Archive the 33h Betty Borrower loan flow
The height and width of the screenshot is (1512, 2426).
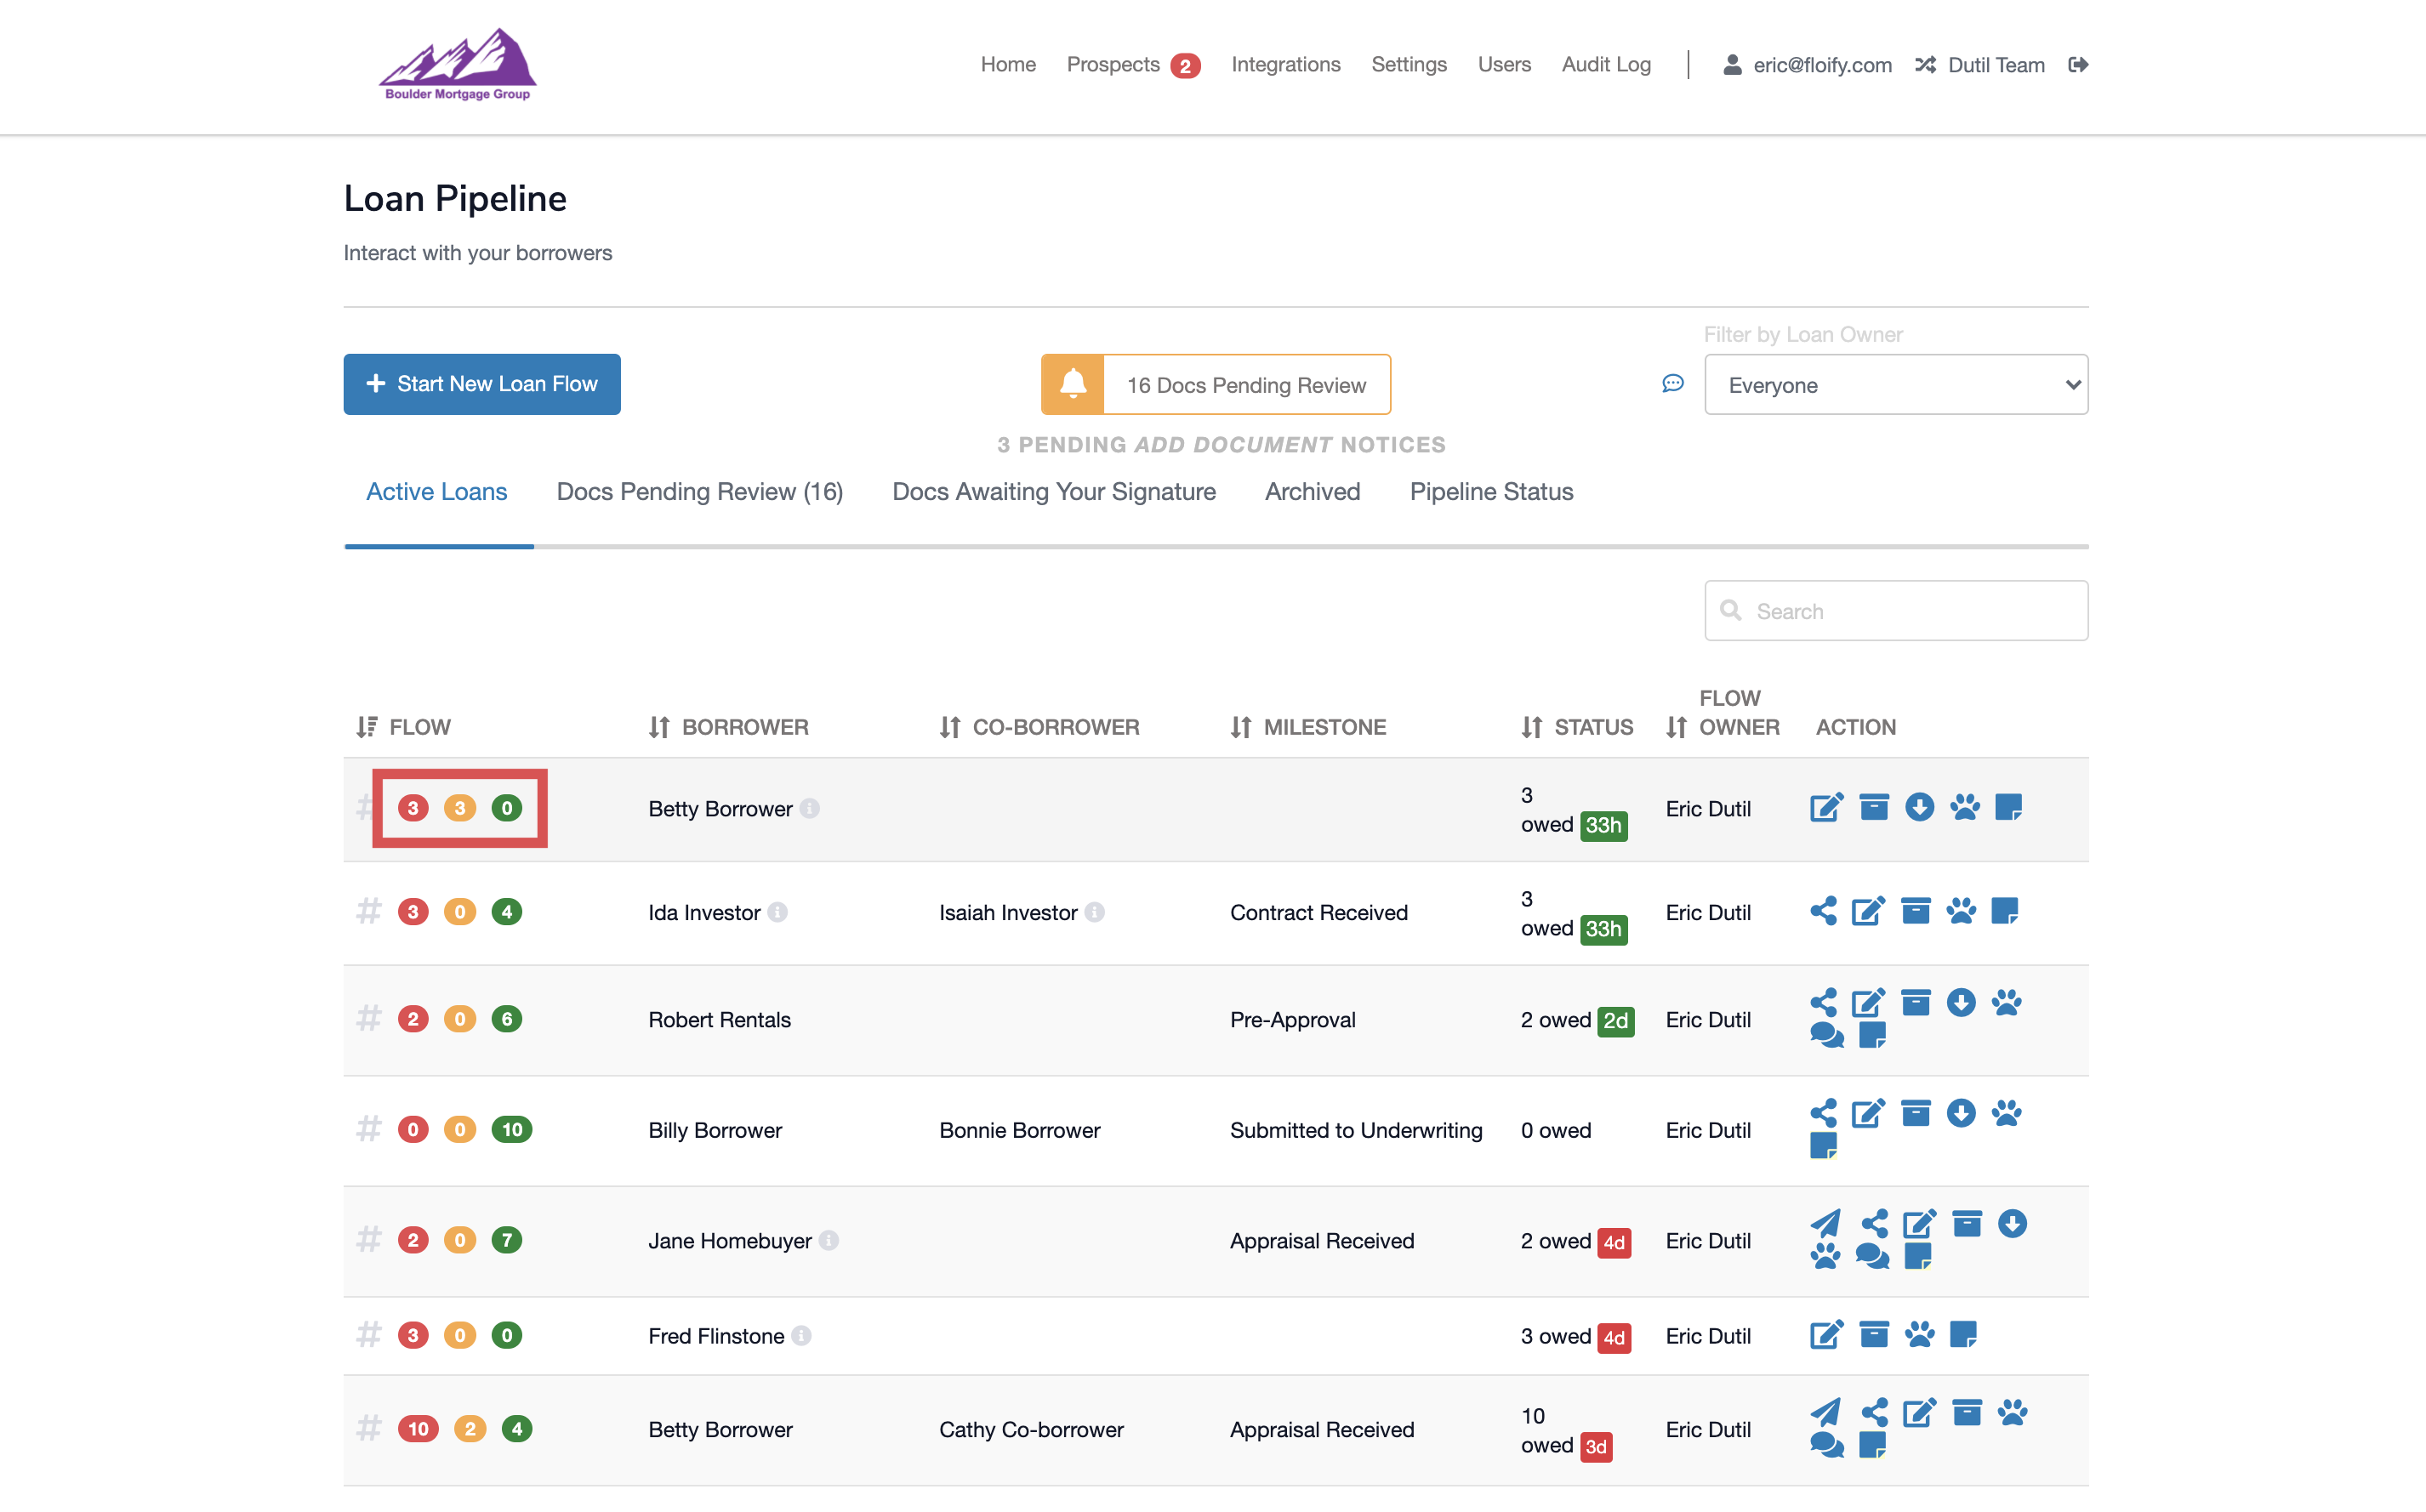click(1874, 807)
